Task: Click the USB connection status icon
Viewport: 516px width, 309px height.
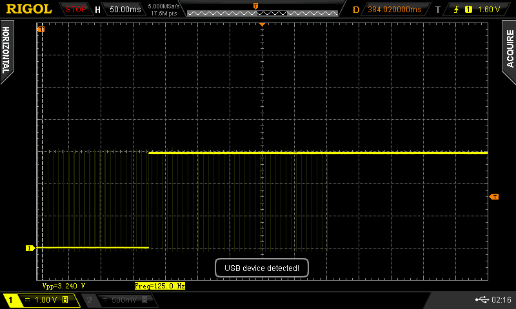Action: pyautogui.click(x=482, y=299)
